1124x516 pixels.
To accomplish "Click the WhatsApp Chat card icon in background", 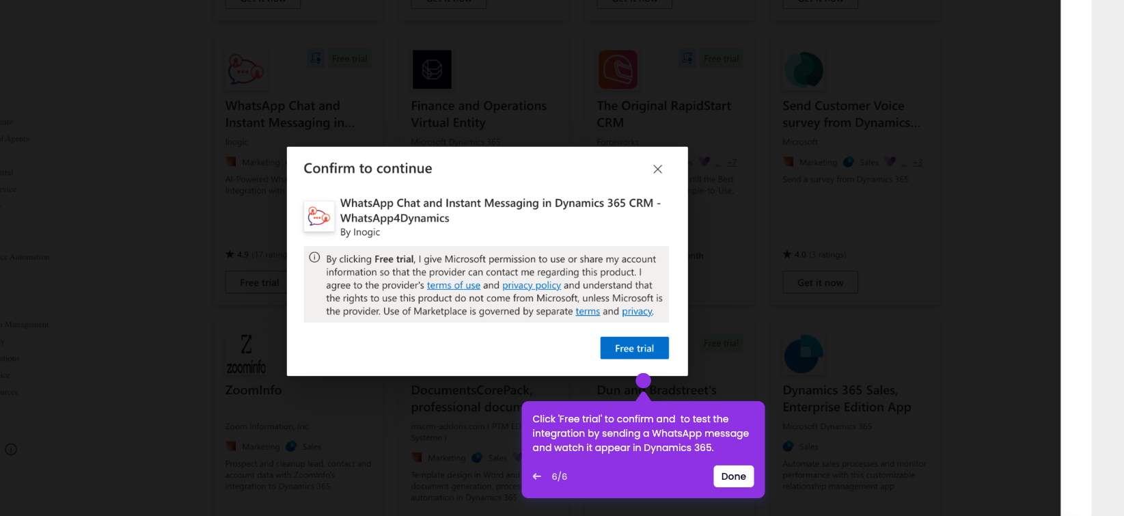I will (x=246, y=69).
